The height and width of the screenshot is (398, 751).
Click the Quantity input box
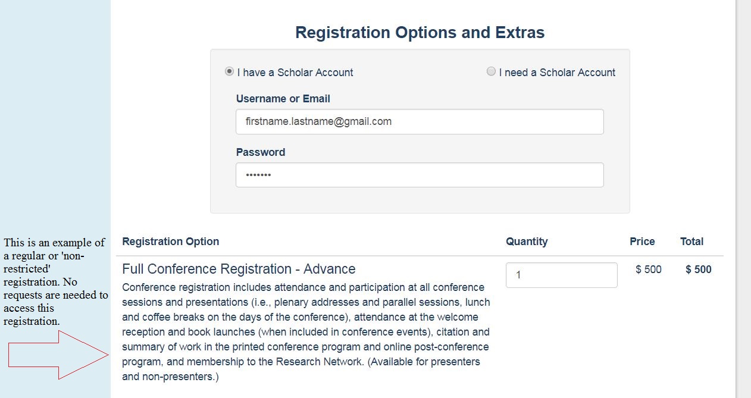pos(561,275)
